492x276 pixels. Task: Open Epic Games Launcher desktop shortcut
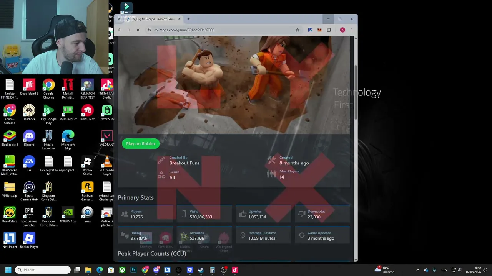pos(29,217)
